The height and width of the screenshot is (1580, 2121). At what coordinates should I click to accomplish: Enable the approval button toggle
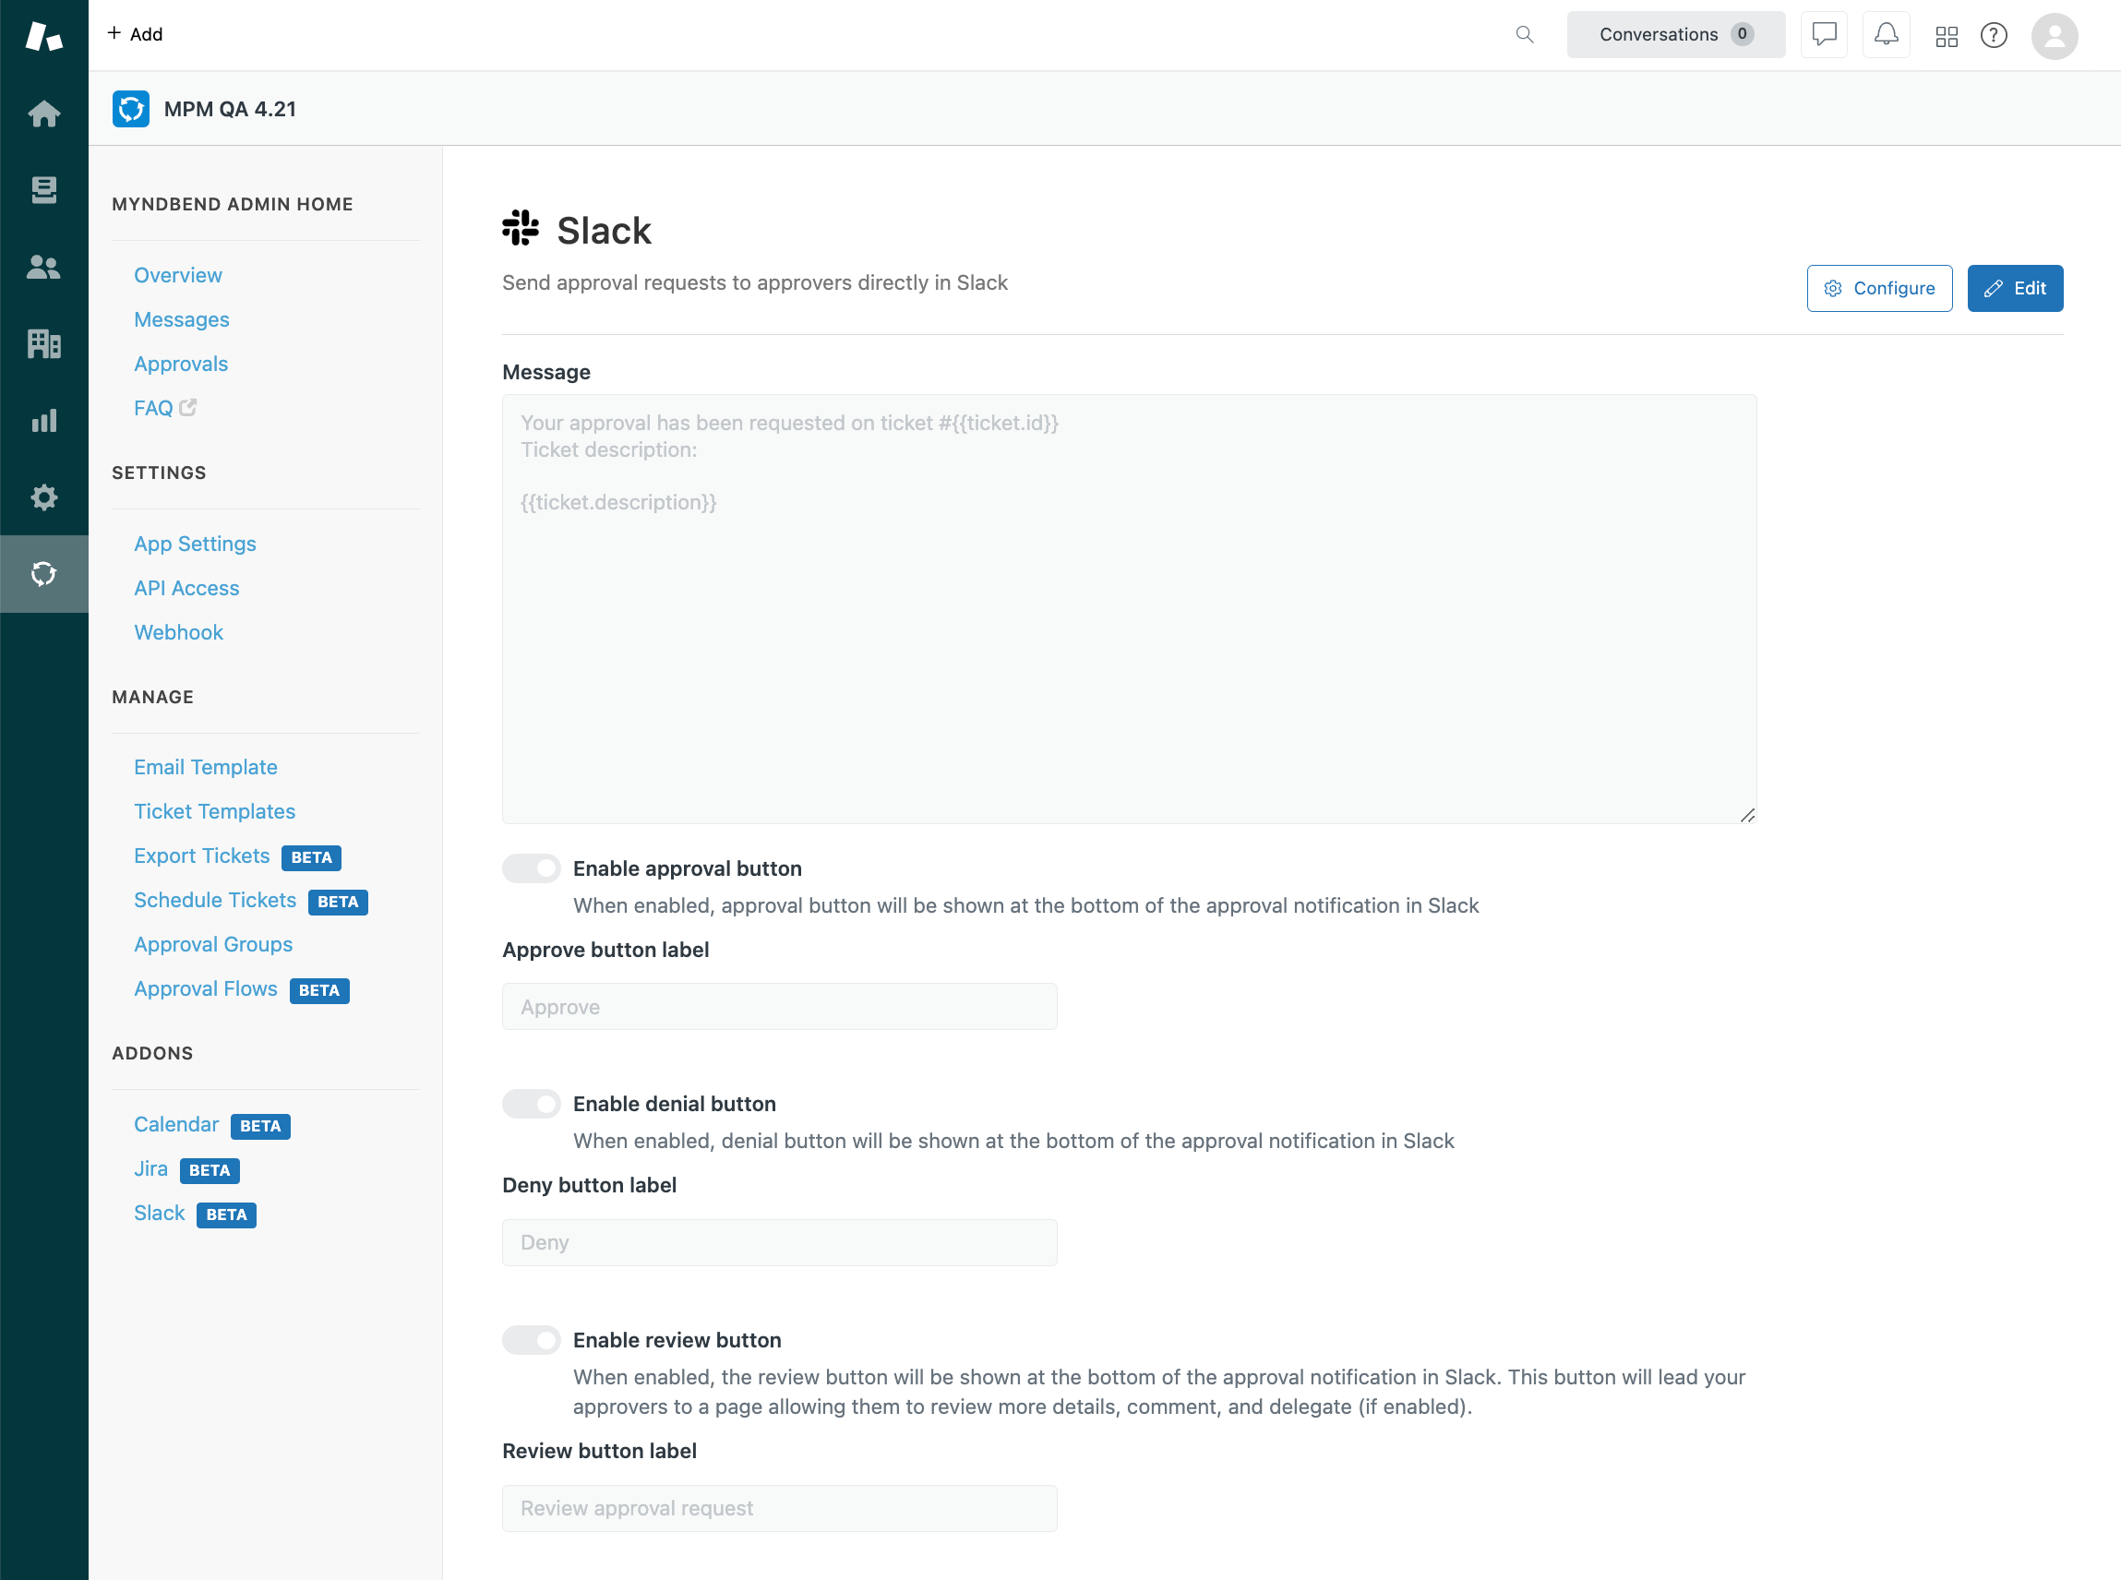[x=531, y=868]
